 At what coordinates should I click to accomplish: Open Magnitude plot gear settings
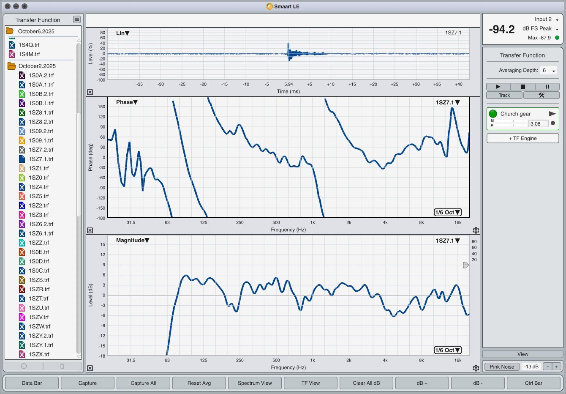pyautogui.click(x=476, y=368)
